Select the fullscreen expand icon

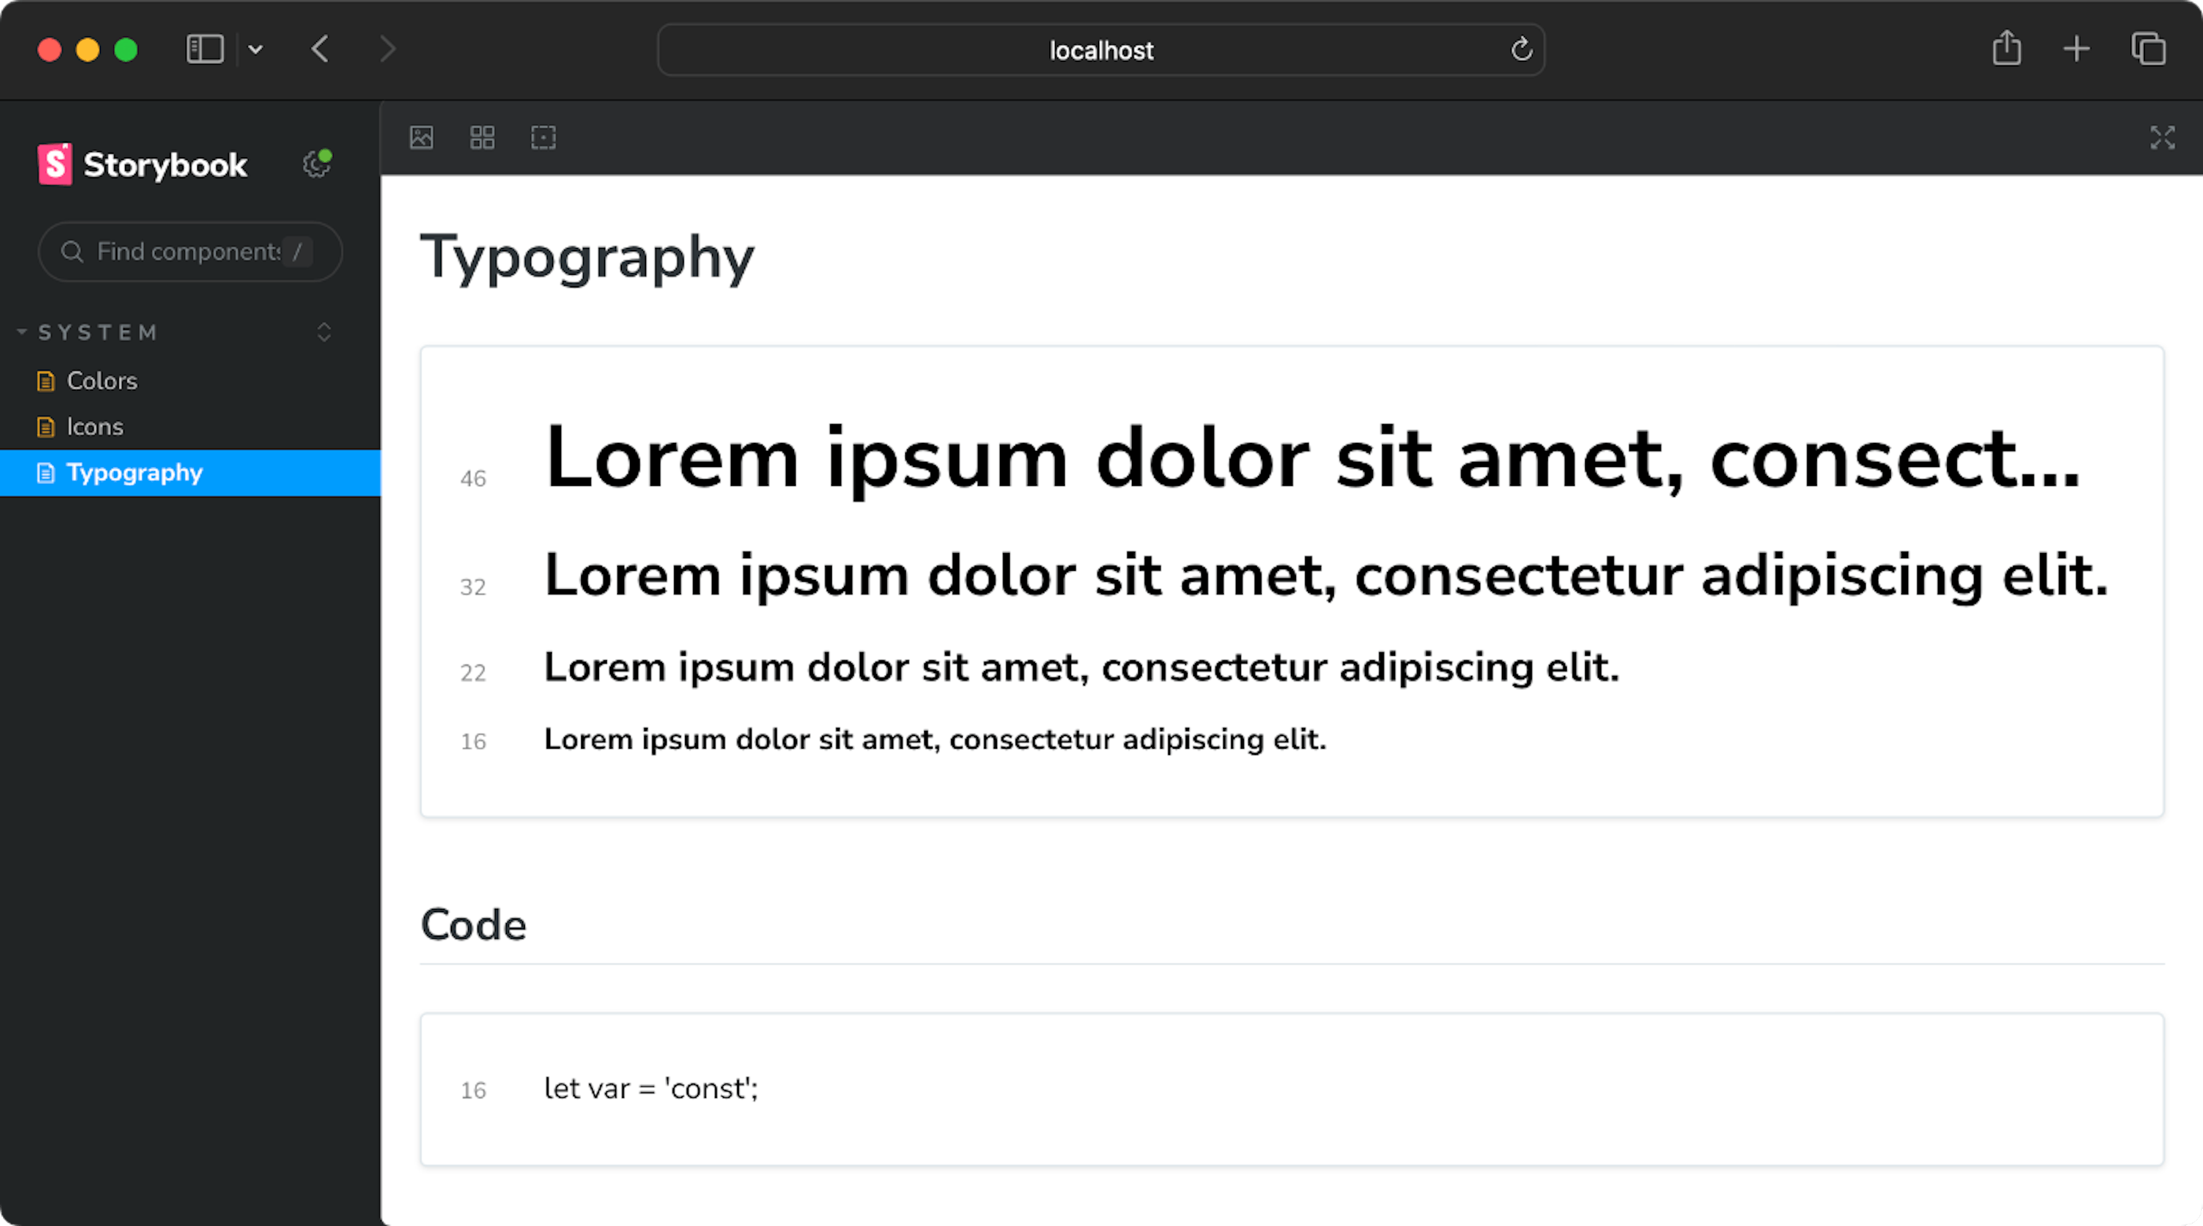pos(2162,137)
